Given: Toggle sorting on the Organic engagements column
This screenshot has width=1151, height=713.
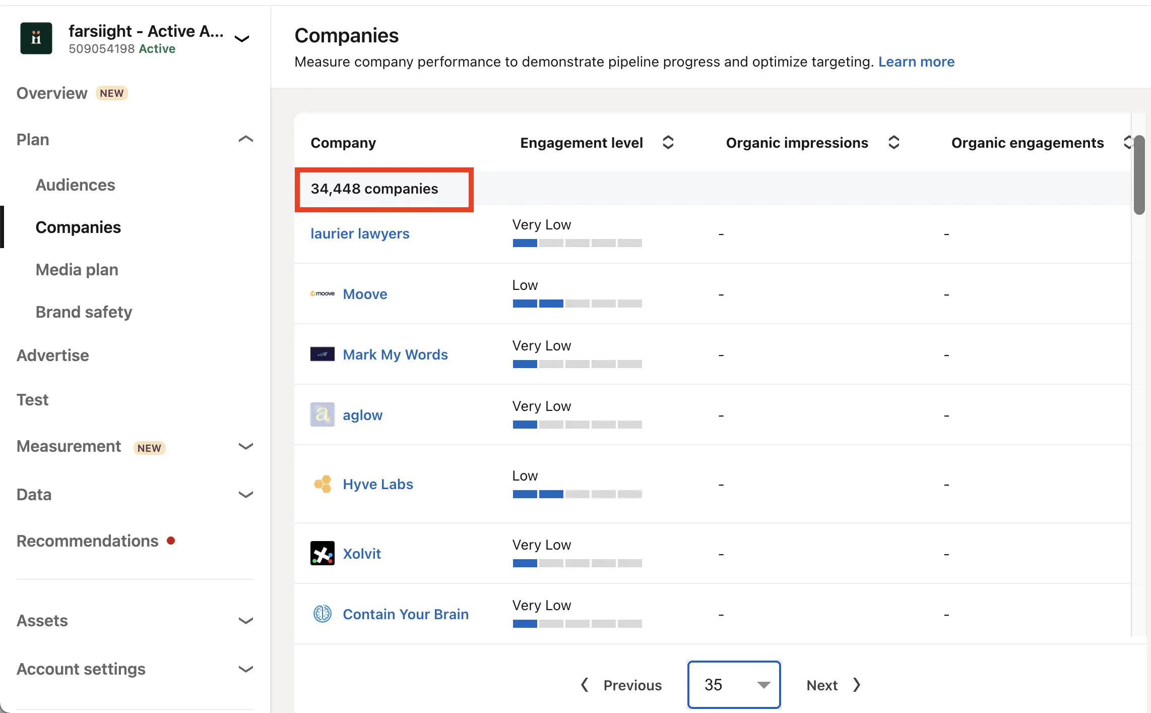Looking at the screenshot, I should tap(1128, 143).
